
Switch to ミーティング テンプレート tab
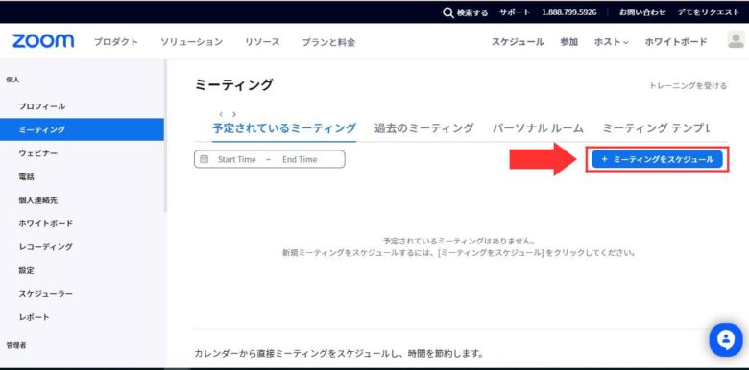(x=656, y=128)
